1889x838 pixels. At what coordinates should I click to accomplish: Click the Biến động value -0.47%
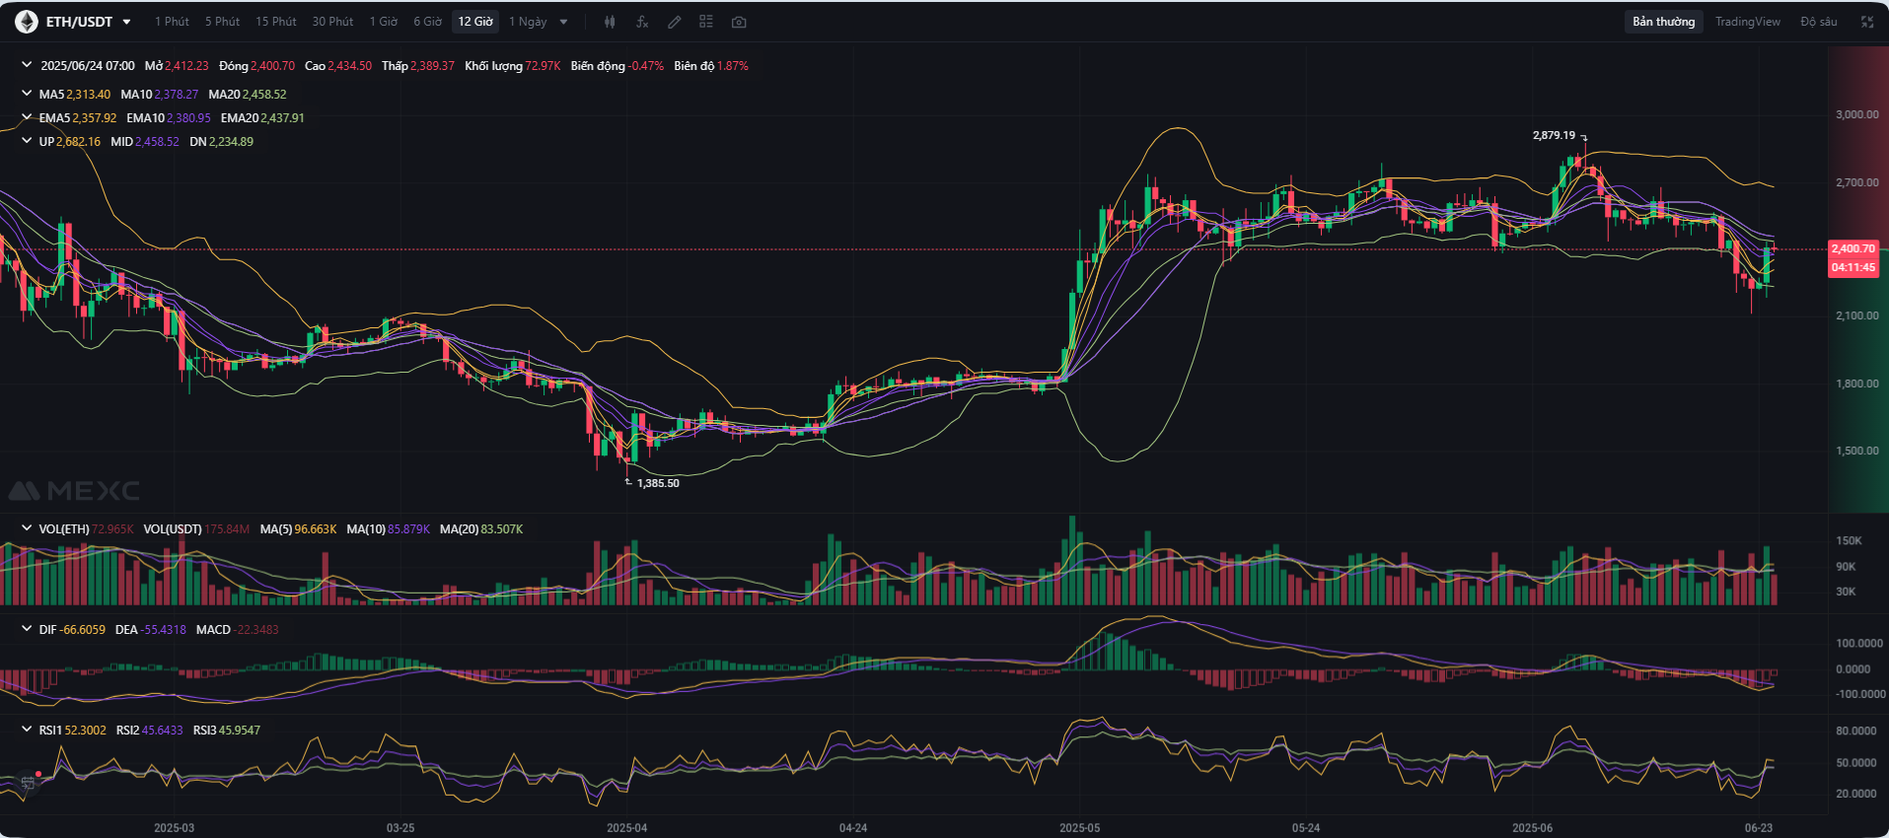point(646,66)
